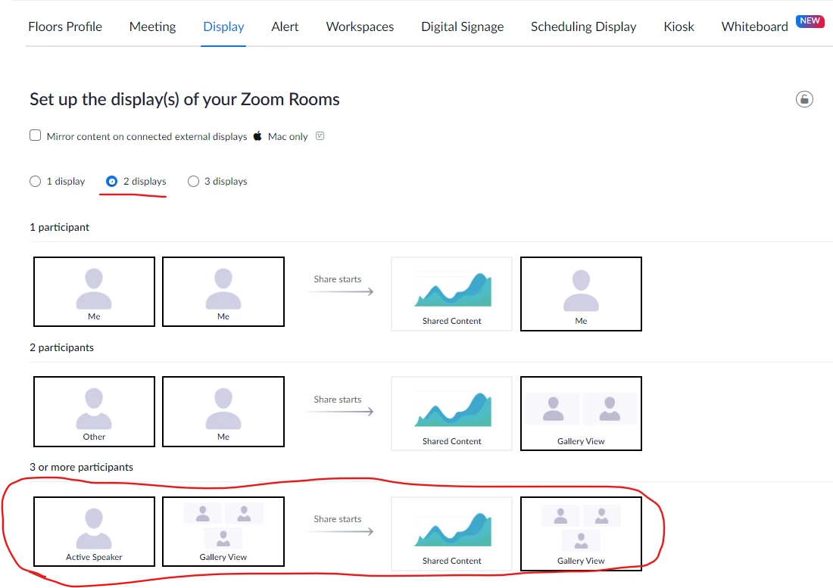Click first Me display in 1 participant row

click(94, 292)
